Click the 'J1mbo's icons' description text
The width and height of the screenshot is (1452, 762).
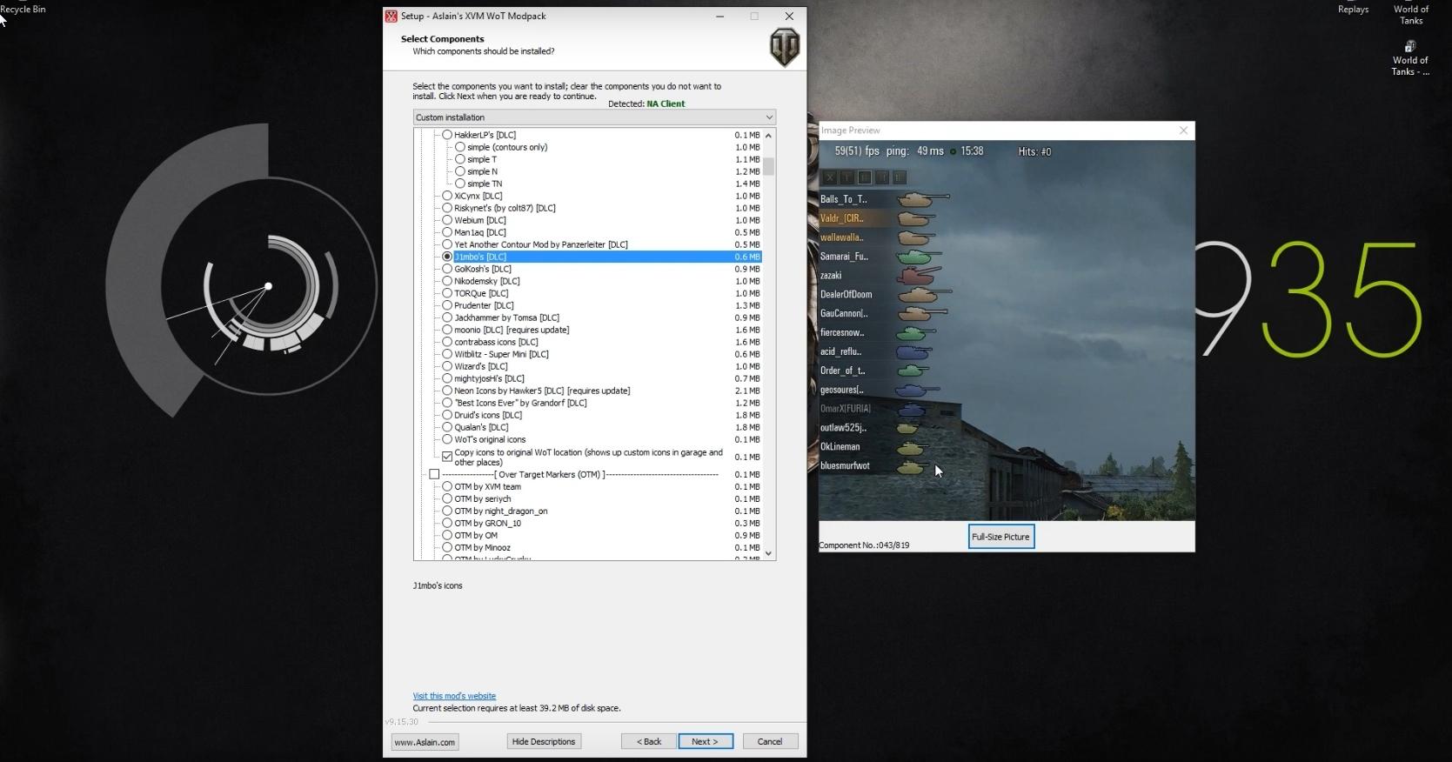coord(438,585)
